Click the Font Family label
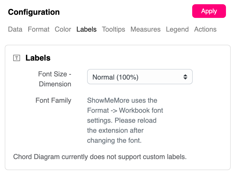236x178 pixels. (x=53, y=100)
